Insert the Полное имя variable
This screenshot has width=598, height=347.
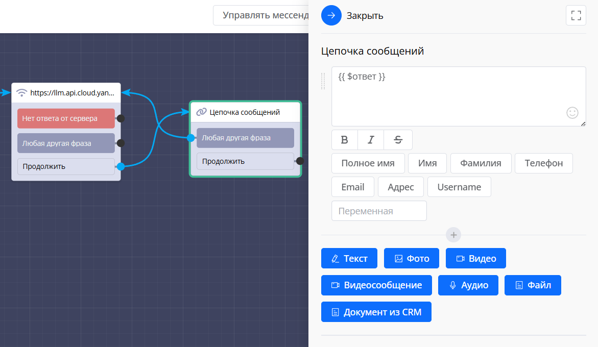tap(368, 163)
